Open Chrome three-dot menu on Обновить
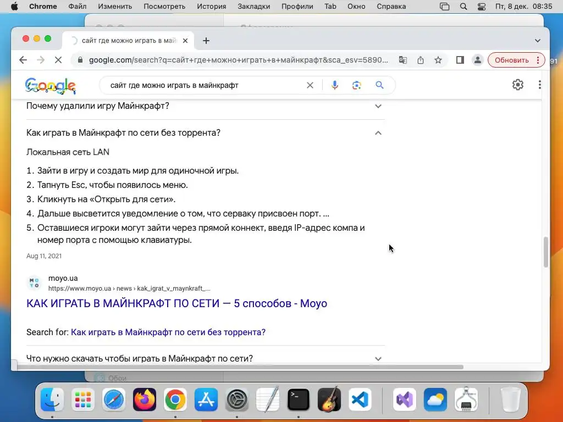Screen dimensions: 563x422 538,60
